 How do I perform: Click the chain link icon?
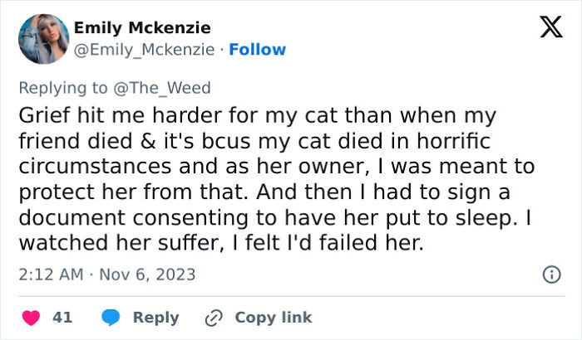[x=215, y=318]
